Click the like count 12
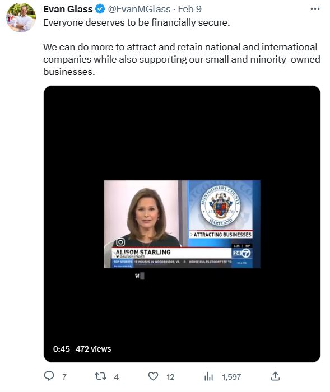Image resolution: width=330 pixels, height=392 pixels. [170, 377]
